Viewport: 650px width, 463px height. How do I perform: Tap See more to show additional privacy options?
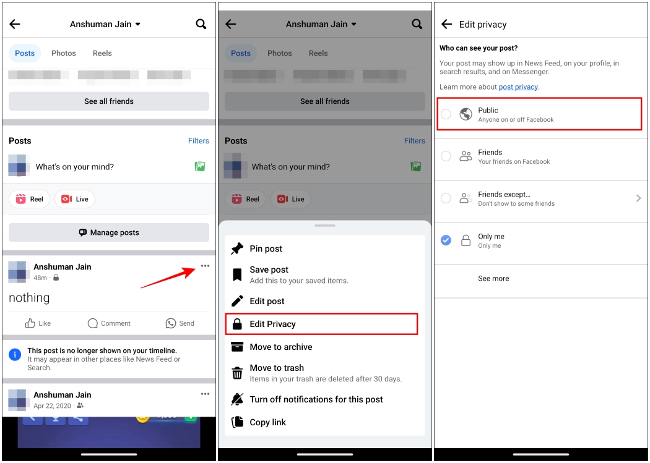pos(493,278)
